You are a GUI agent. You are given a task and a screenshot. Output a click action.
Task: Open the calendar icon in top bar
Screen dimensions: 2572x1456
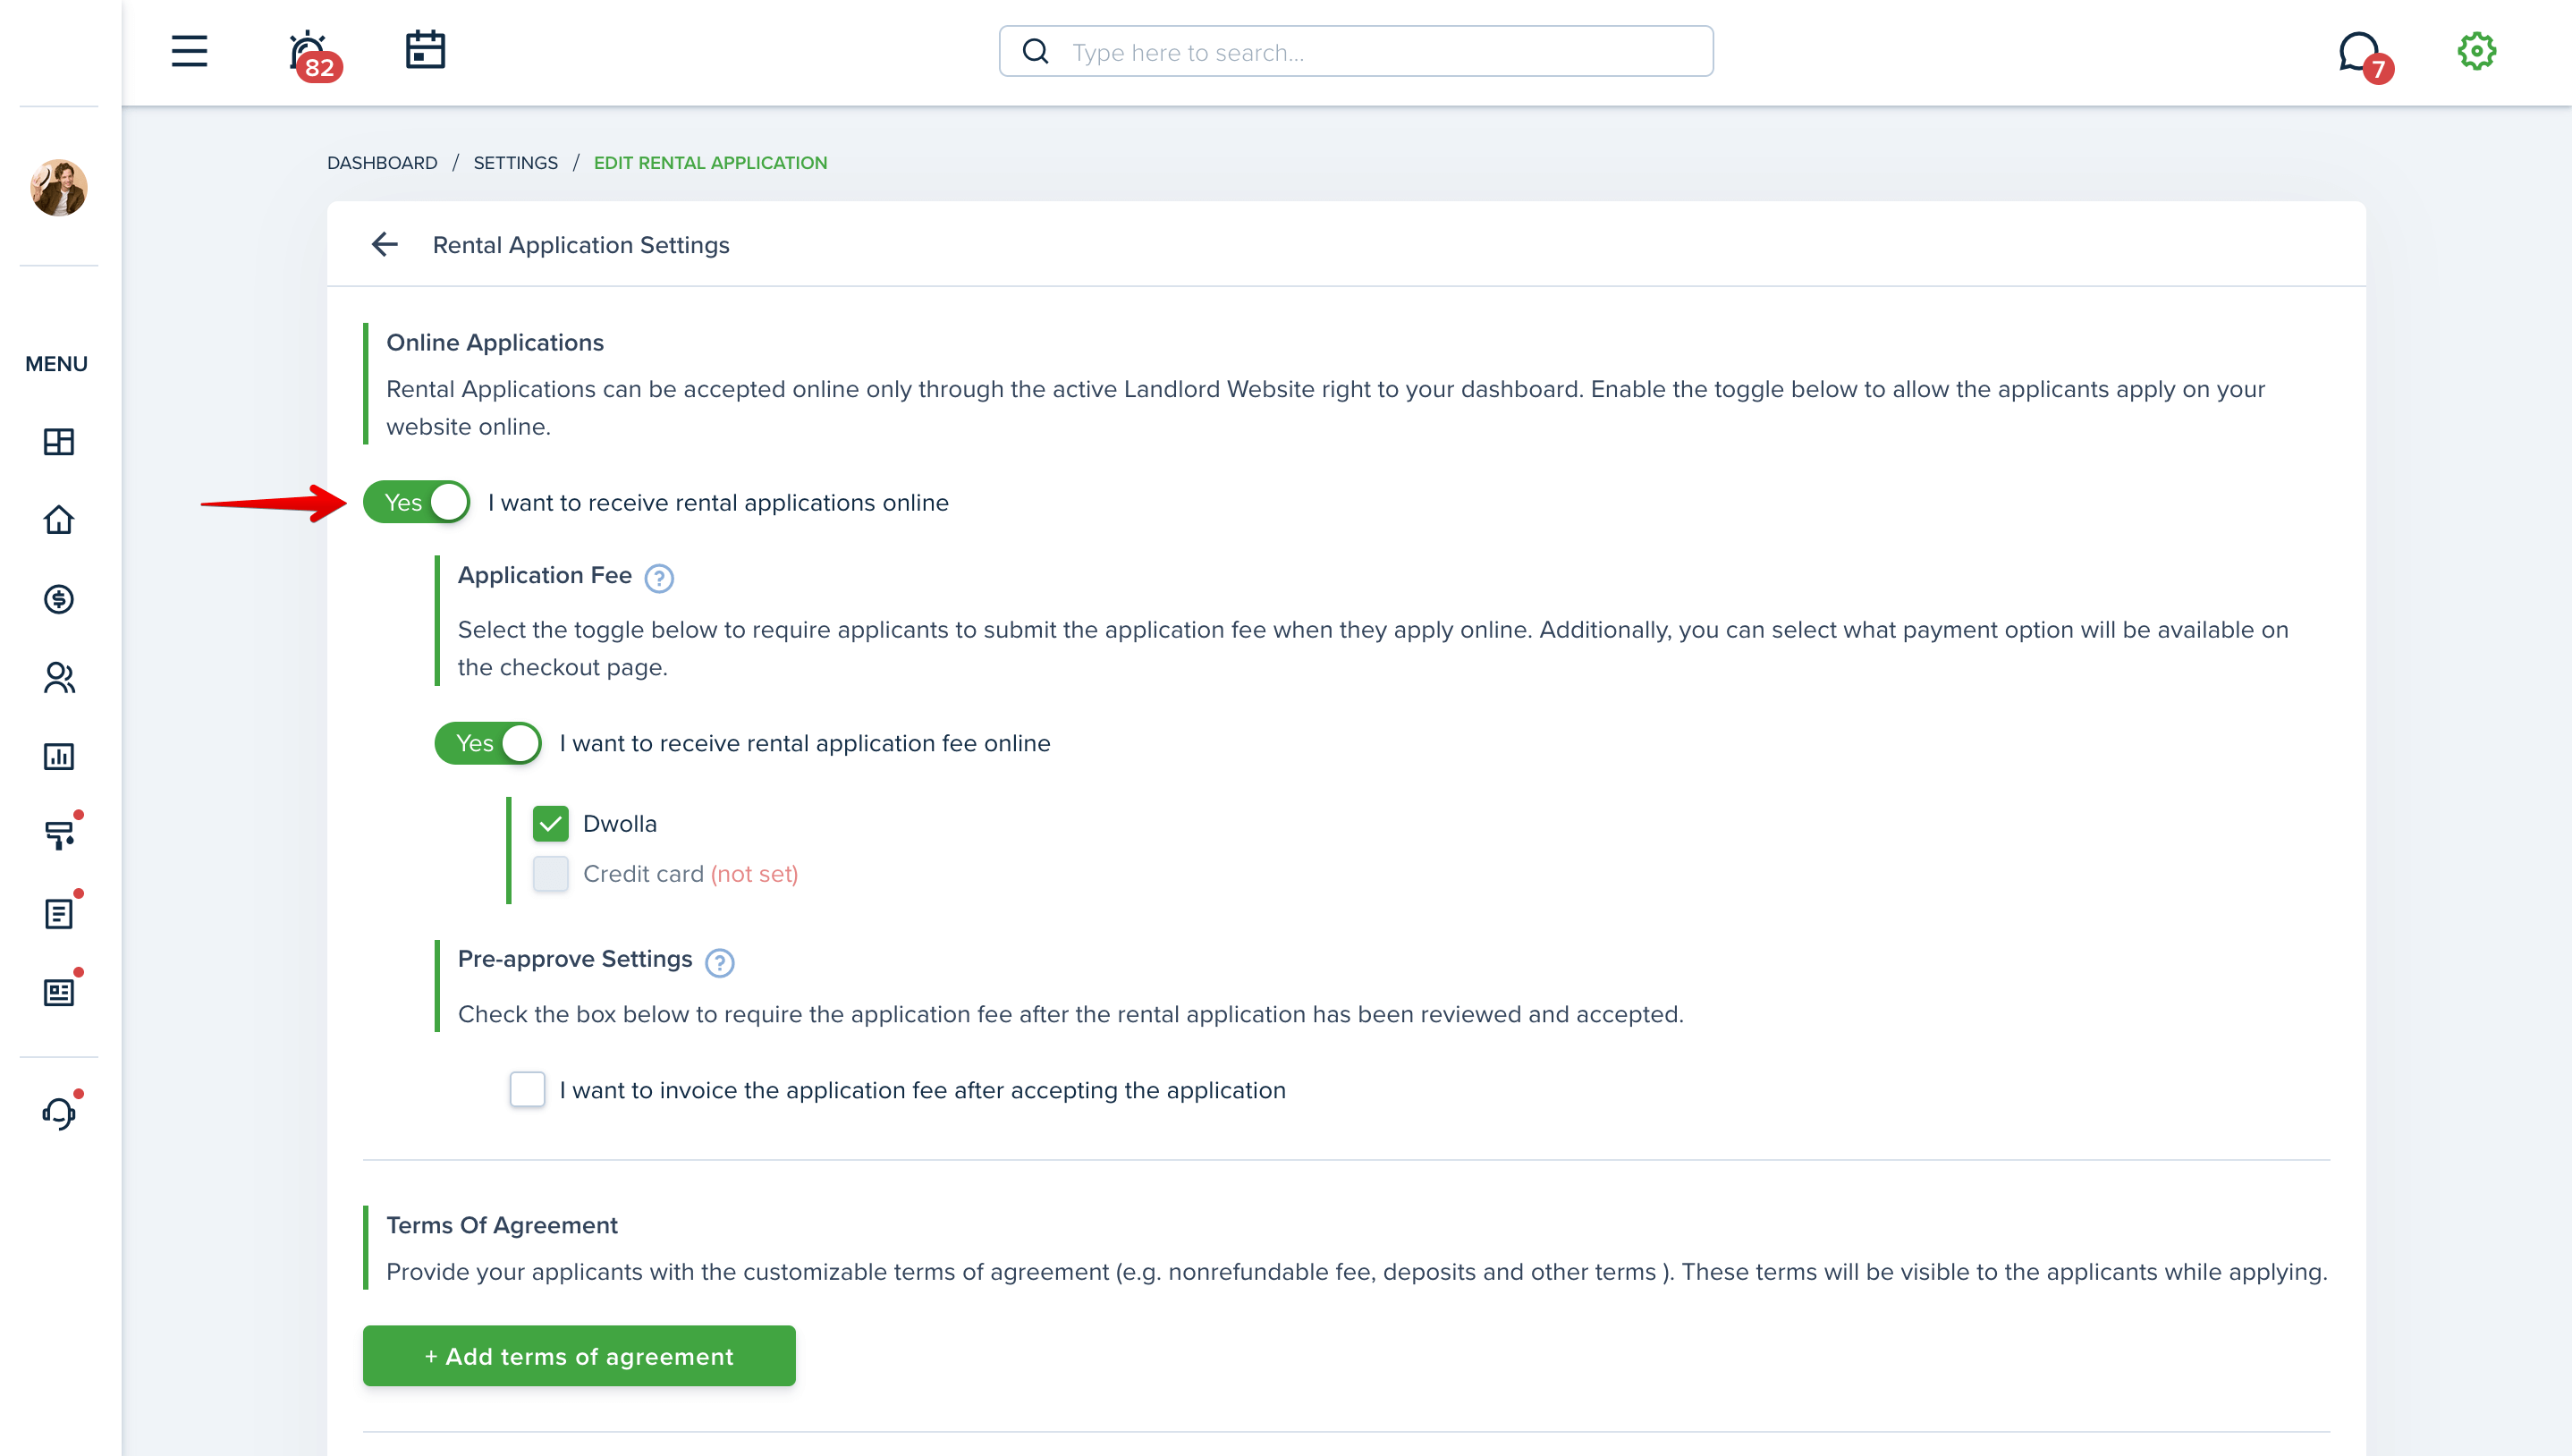tap(425, 50)
